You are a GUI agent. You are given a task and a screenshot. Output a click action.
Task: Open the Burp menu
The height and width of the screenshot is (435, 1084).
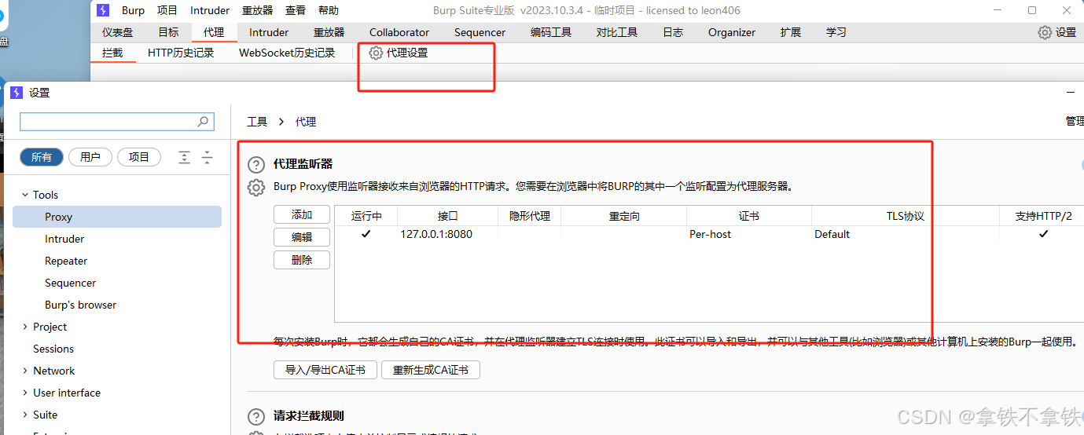coord(133,10)
